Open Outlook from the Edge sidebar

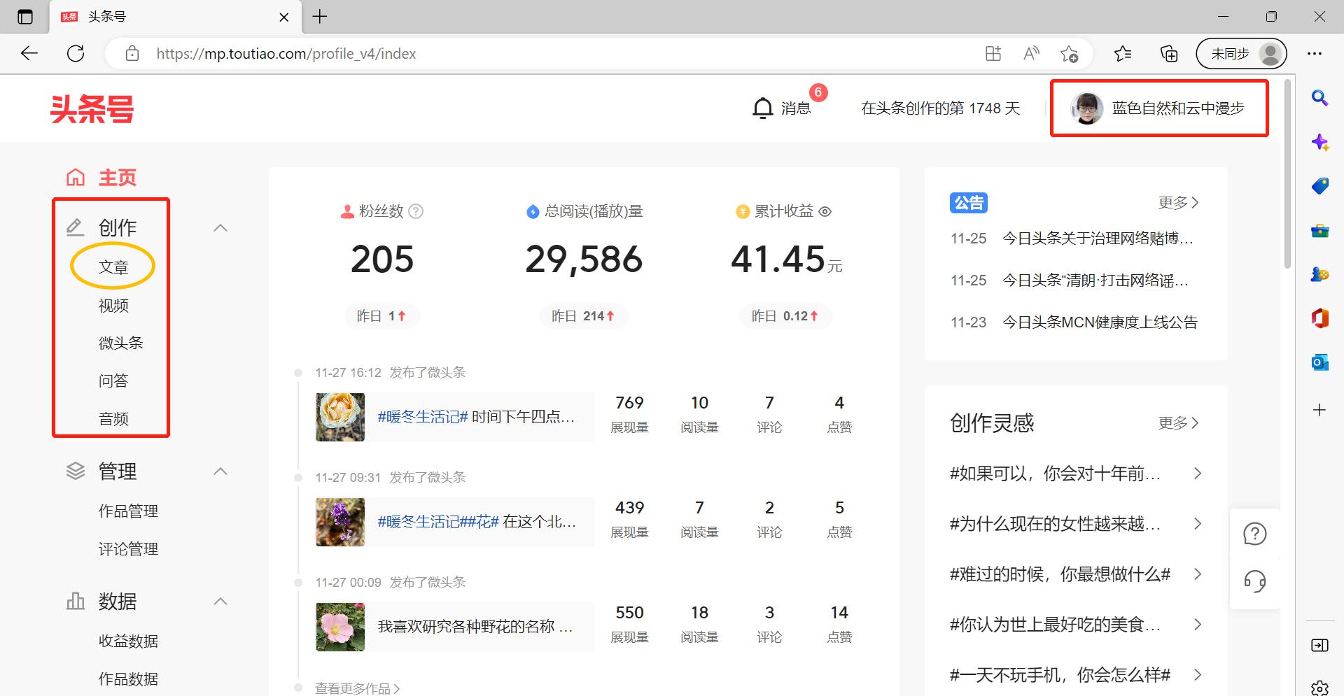pos(1320,362)
